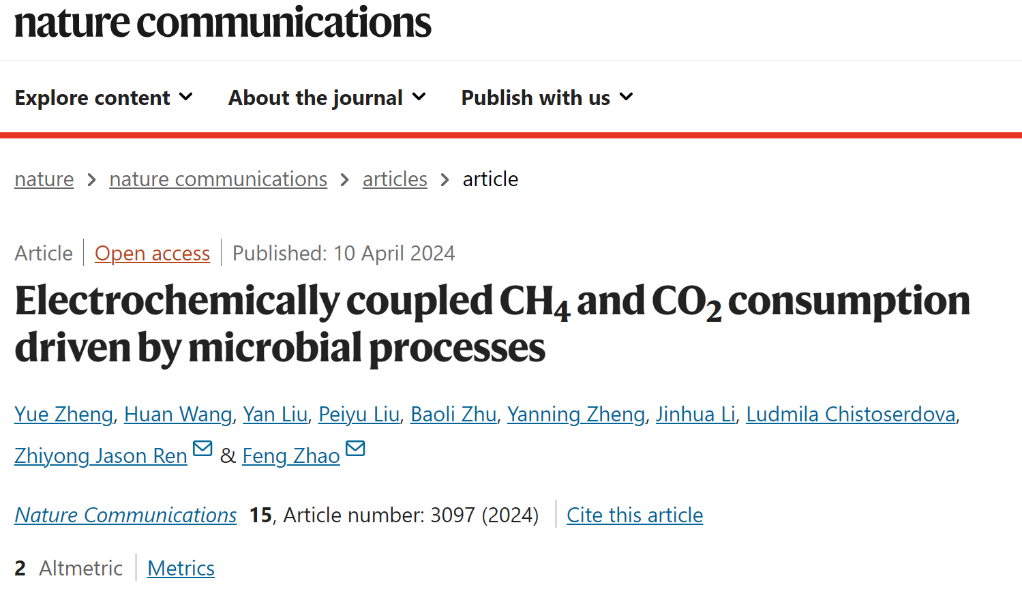
Task: Open the Metrics link
Action: tap(181, 568)
